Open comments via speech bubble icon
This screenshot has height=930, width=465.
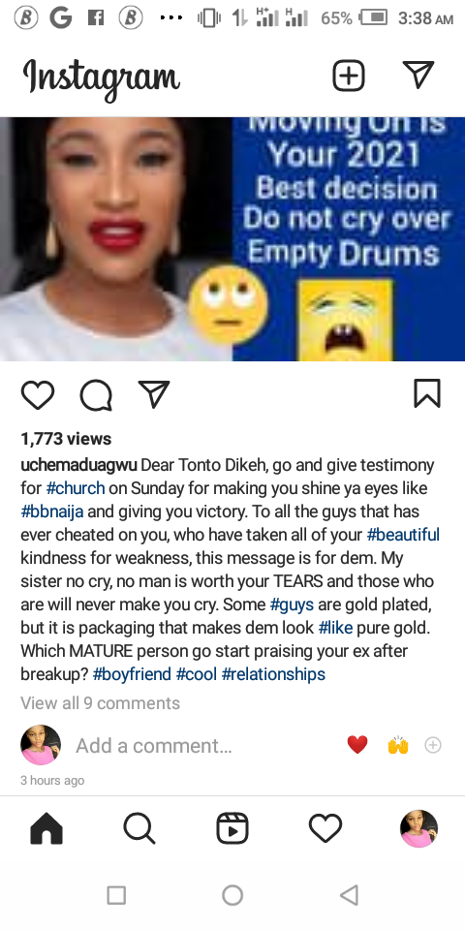pos(96,395)
